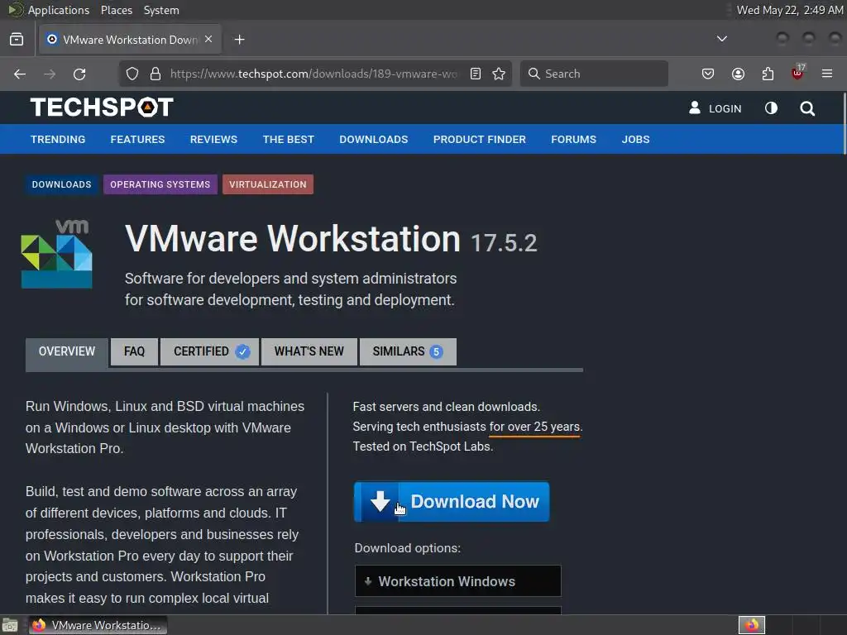
Task: Visit the FORUMS section
Action: pyautogui.click(x=574, y=139)
